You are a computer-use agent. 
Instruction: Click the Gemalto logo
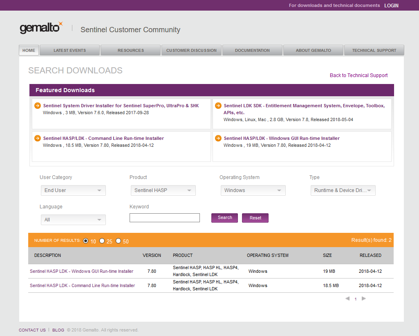point(41,27)
